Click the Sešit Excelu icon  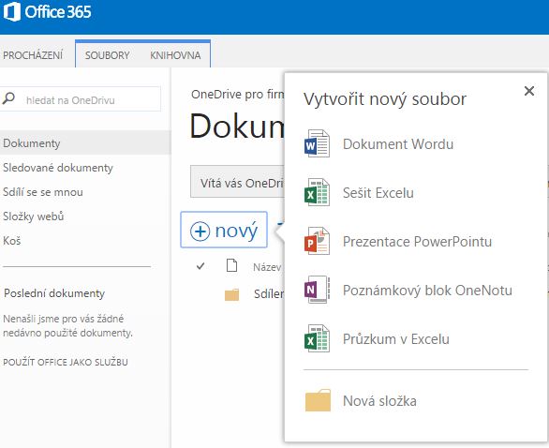coord(318,192)
